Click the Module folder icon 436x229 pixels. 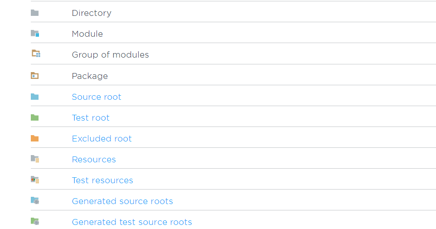click(x=35, y=34)
